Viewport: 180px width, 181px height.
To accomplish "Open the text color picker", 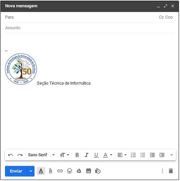I will pos(107,155).
